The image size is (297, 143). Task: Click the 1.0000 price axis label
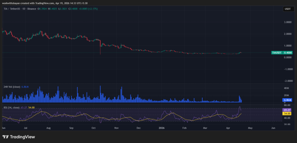click(287, 46)
